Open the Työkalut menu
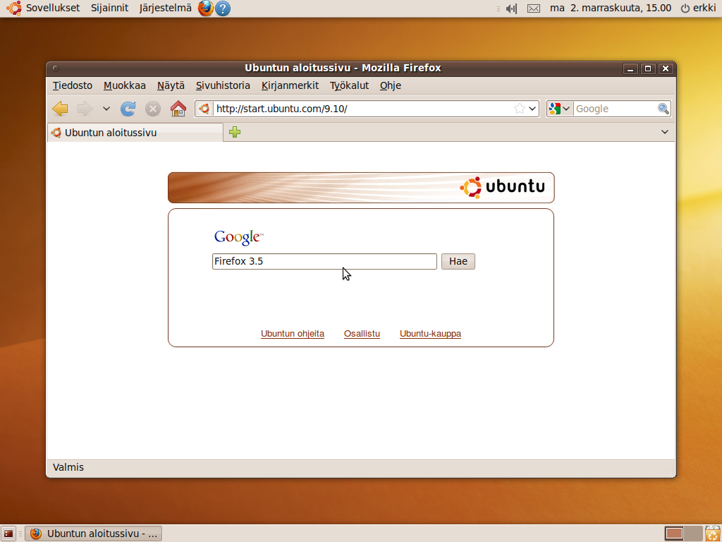The width and height of the screenshot is (722, 542). point(349,85)
